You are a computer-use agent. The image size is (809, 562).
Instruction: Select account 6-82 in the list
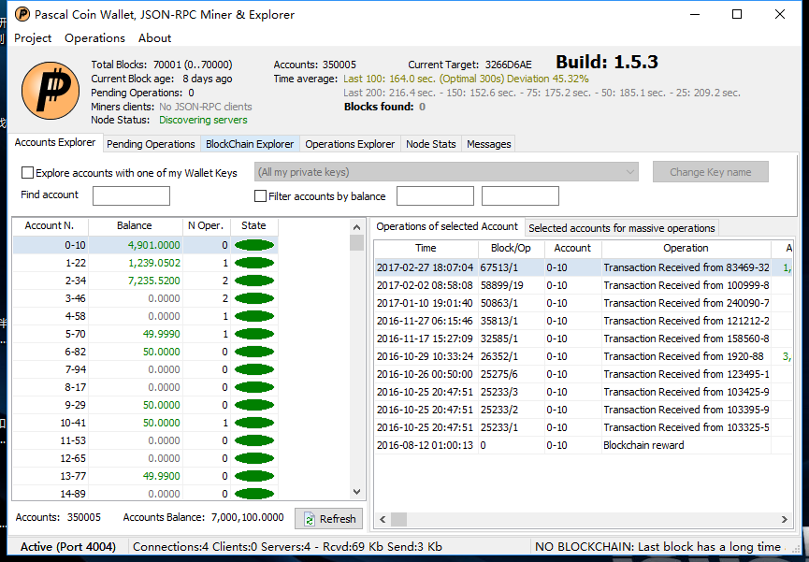146,352
